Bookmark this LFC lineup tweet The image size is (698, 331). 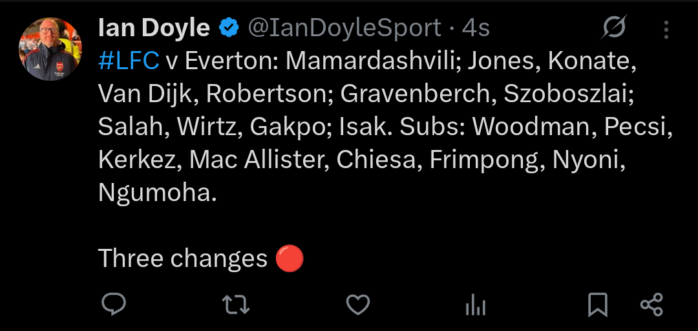(597, 304)
